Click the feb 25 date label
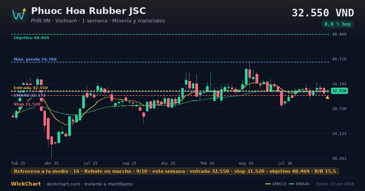This screenshot has height=191, width=365. [x=18, y=163]
